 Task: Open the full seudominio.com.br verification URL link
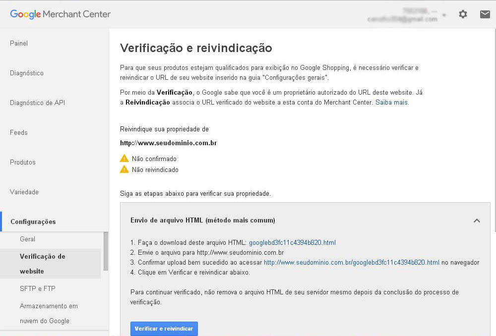point(352,262)
